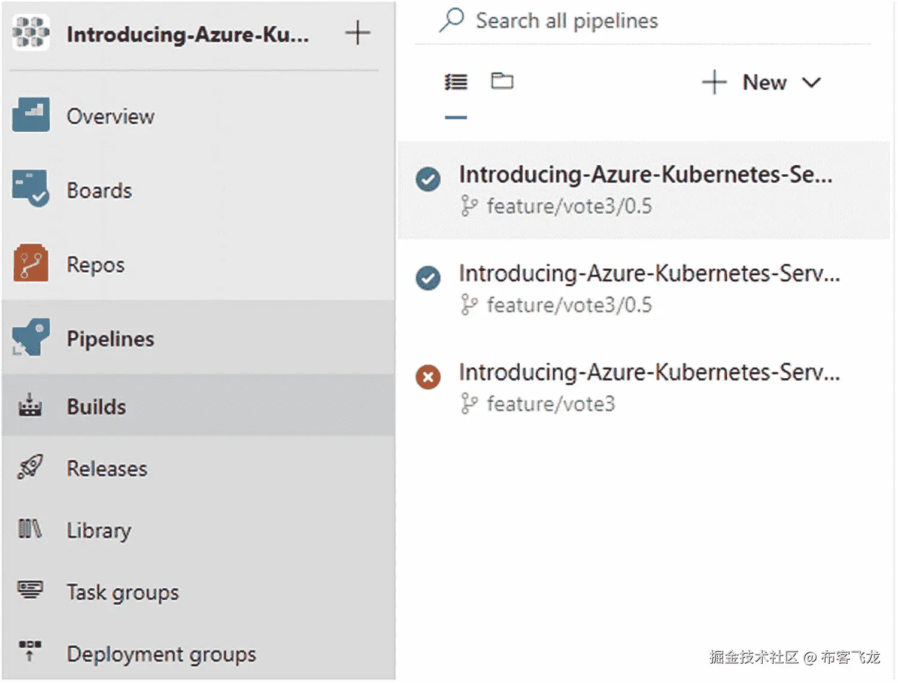898x683 pixels.
Task: Click the red failed status icon
Action: click(x=428, y=377)
